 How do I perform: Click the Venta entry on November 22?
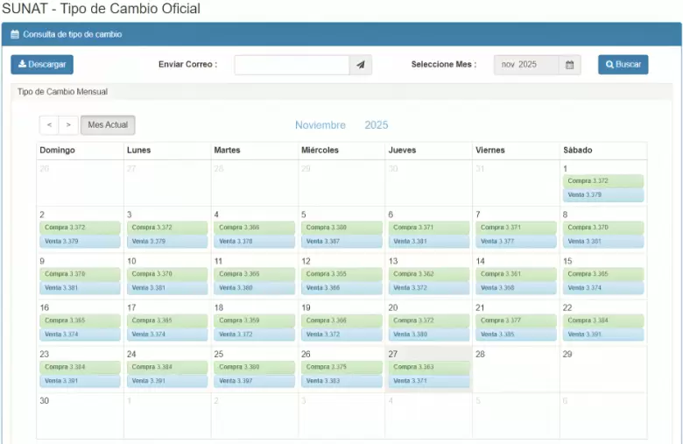602,335
